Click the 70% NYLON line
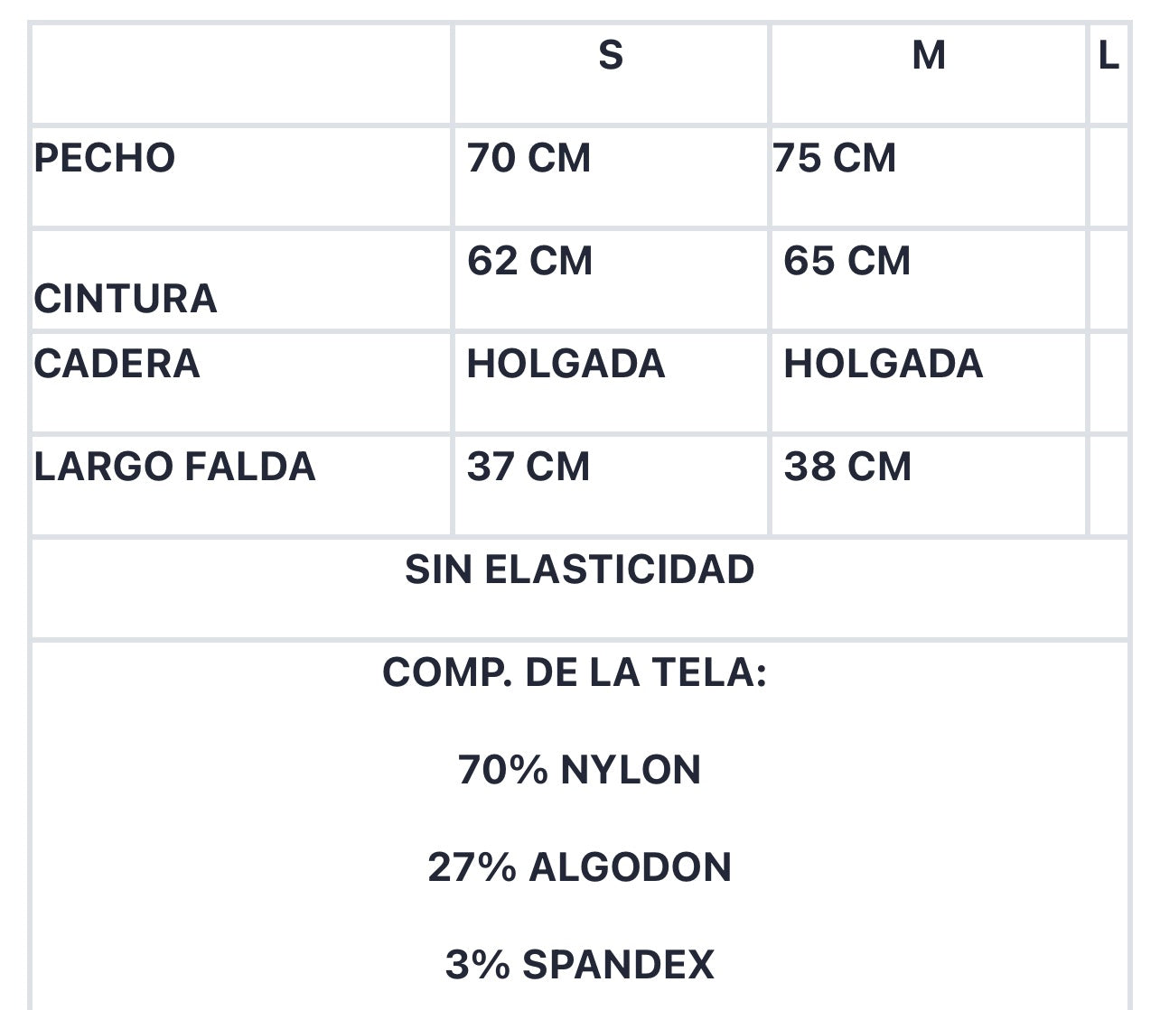 point(579,770)
